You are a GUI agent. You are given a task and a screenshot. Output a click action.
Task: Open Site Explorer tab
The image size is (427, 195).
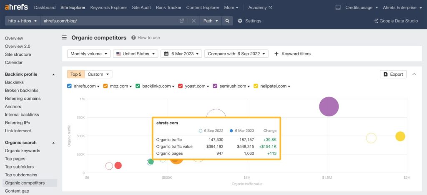(73, 7)
